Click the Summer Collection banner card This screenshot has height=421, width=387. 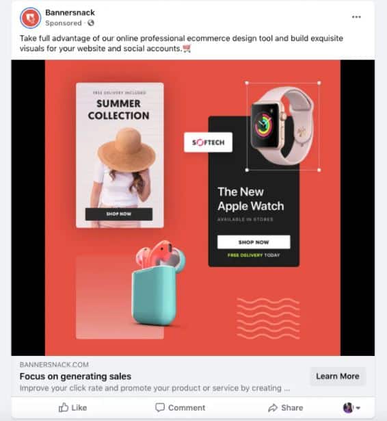[x=120, y=155]
